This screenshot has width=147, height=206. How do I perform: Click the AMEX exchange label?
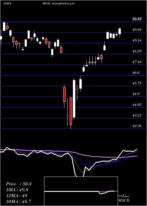(7, 4)
